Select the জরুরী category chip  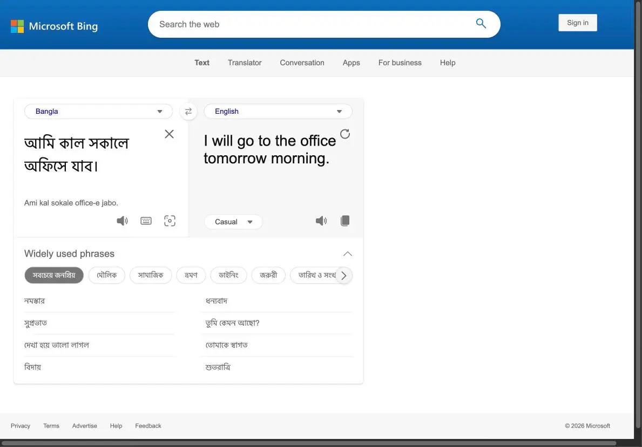268,275
